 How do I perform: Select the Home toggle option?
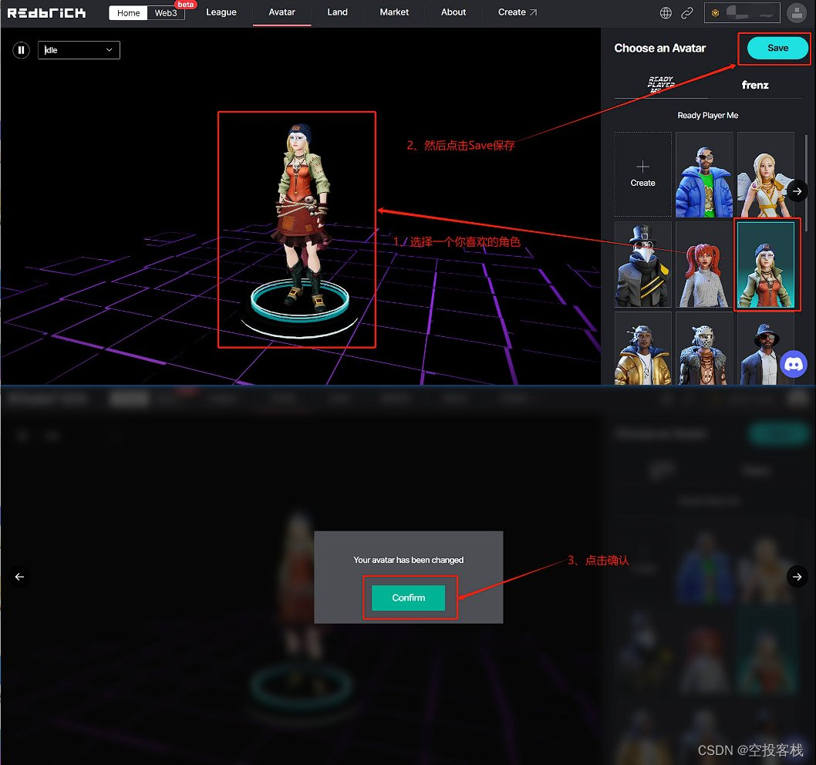click(x=128, y=13)
